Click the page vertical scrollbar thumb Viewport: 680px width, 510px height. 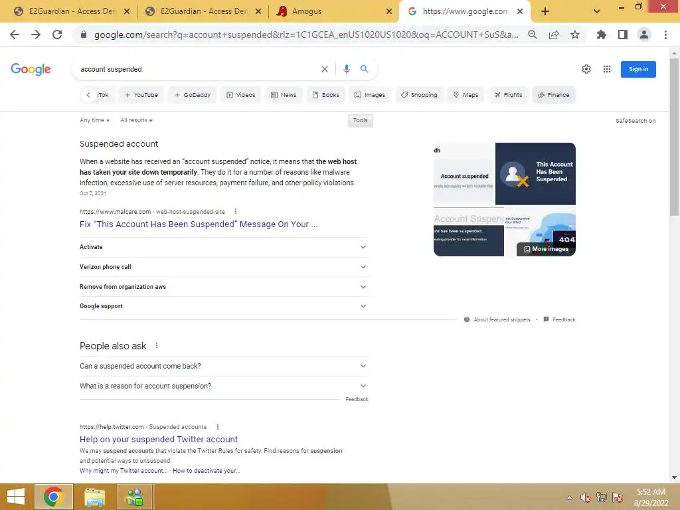675,137
